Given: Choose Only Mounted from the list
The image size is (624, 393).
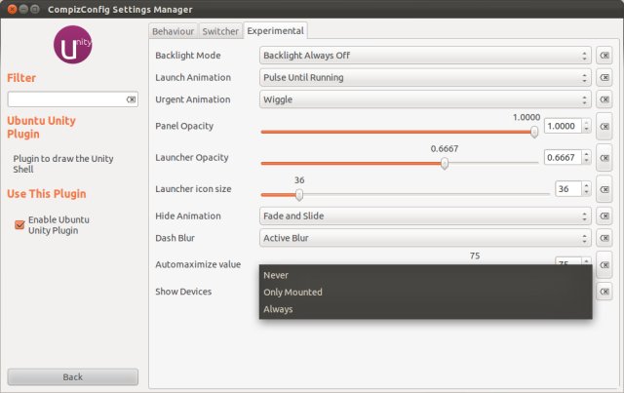Looking at the screenshot, I should 292,292.
